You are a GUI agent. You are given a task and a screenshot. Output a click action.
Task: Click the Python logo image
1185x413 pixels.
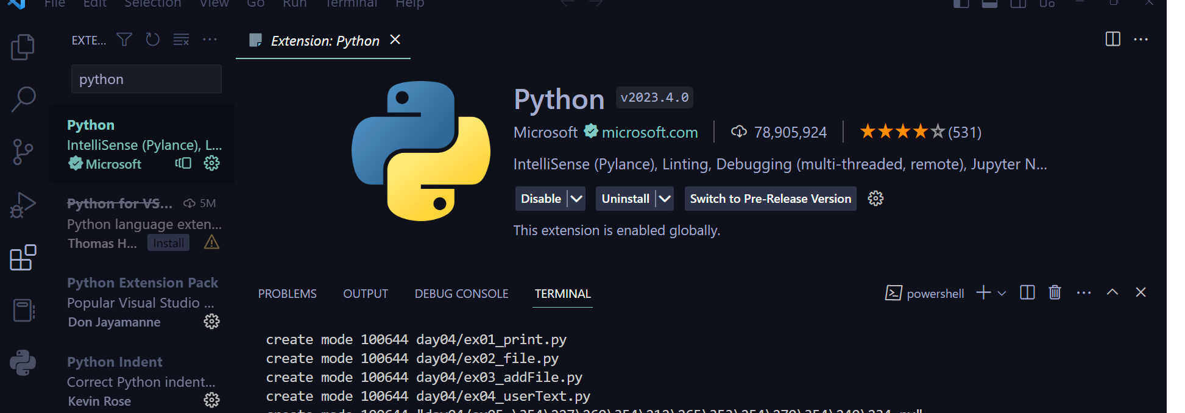point(421,151)
